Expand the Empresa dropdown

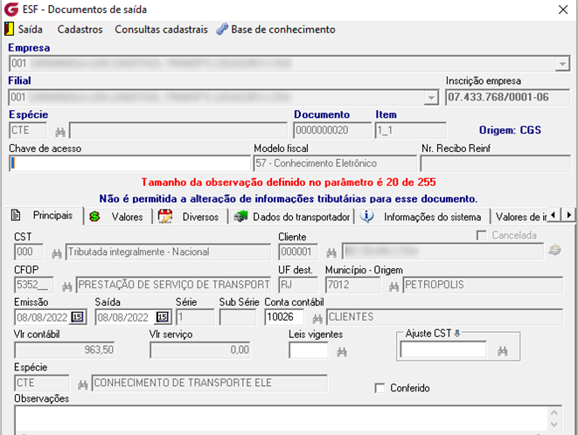[x=562, y=64]
